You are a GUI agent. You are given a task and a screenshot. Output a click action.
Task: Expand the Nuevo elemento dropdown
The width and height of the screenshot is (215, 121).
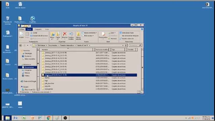tap(89, 33)
